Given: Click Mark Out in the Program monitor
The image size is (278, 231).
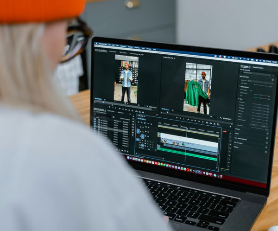Looking at the screenshot, I should 184,119.
